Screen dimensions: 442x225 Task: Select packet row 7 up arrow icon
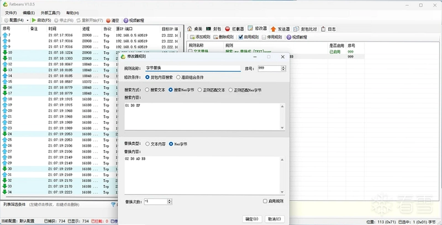[x=5, y=35]
